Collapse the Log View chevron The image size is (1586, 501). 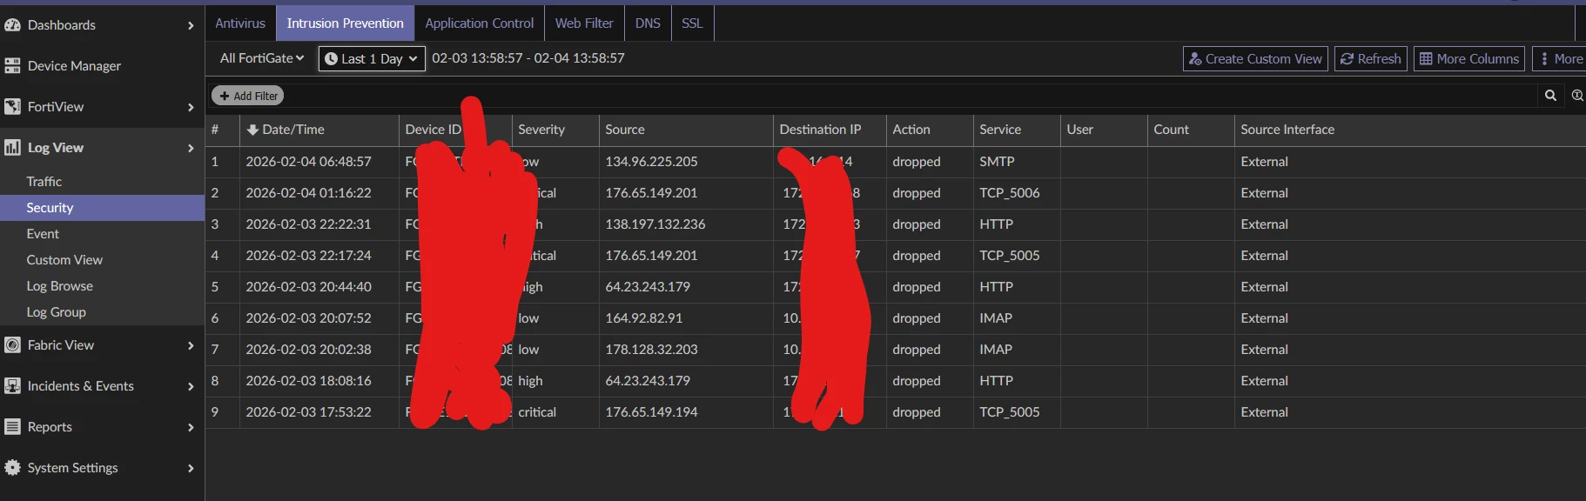[191, 148]
